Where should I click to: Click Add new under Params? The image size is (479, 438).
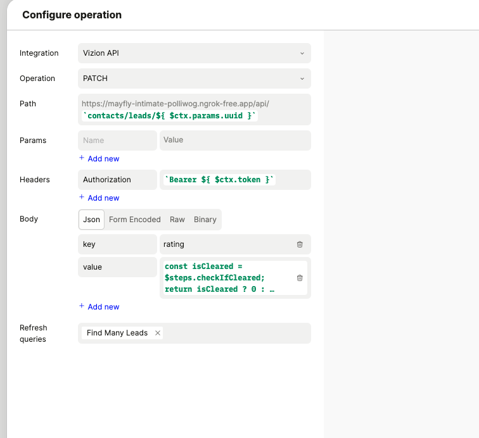click(99, 159)
